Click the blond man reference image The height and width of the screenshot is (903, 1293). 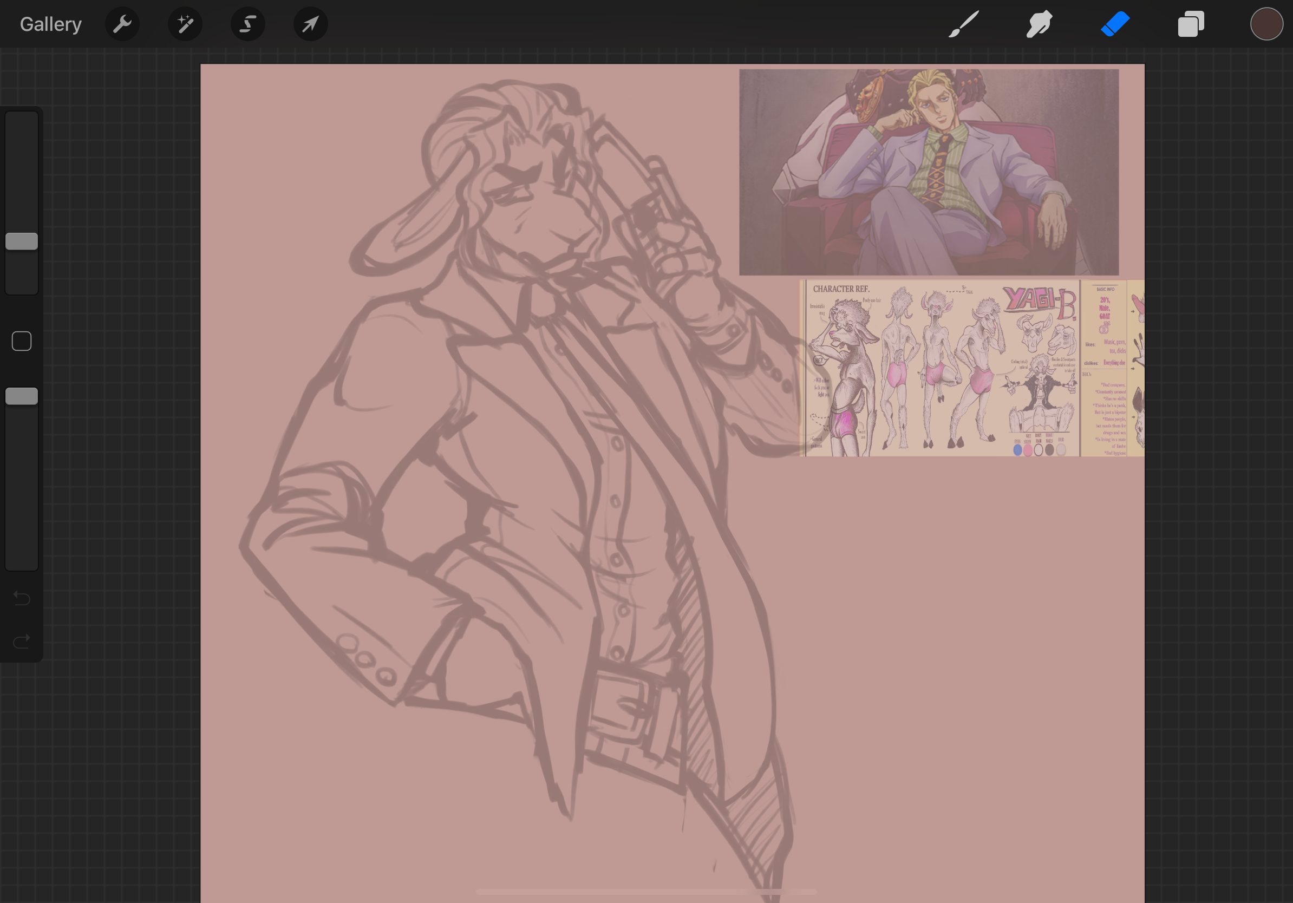pyautogui.click(x=928, y=172)
